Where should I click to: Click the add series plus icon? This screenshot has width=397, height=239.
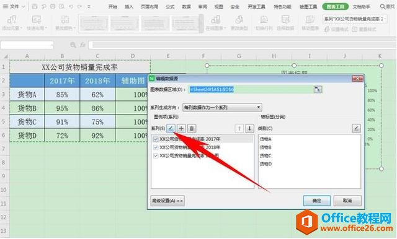click(x=181, y=128)
